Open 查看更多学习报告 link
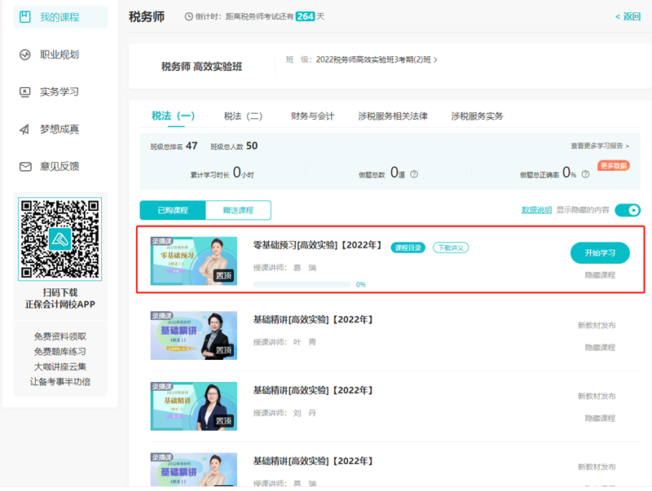Image resolution: width=652 pixels, height=491 pixels. pos(600,146)
